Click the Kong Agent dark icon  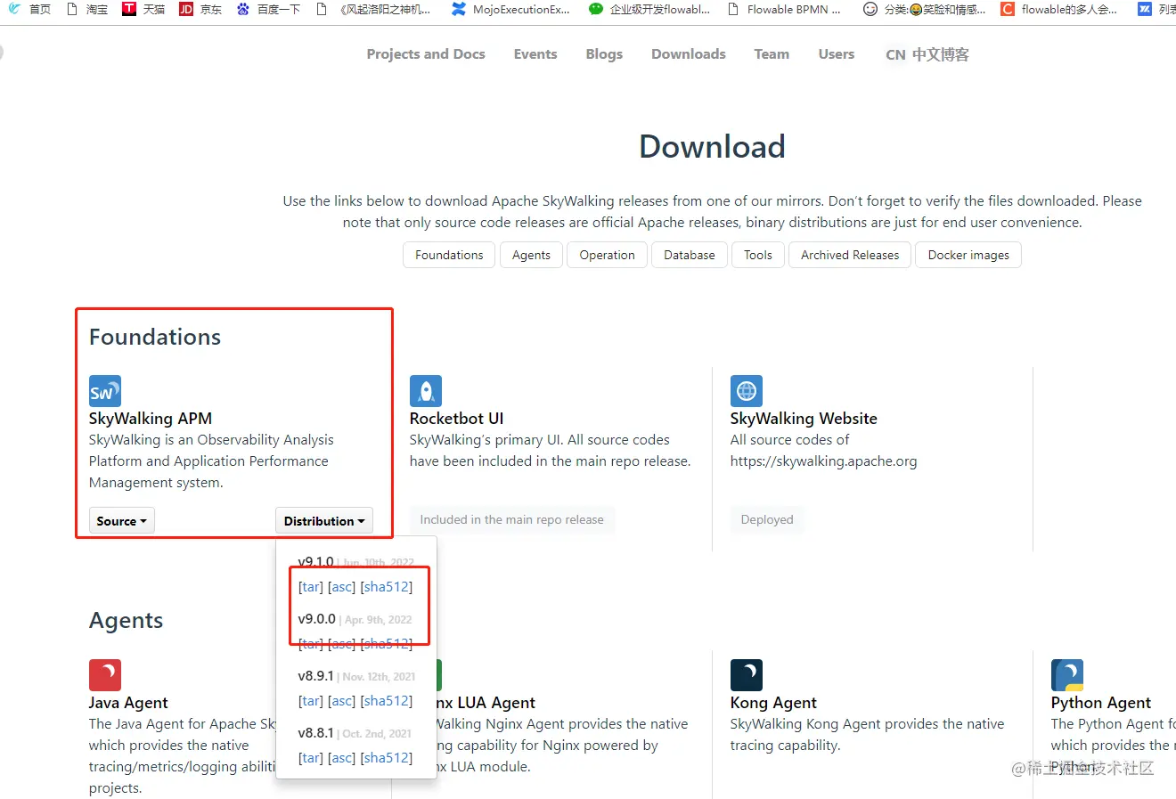[746, 675]
